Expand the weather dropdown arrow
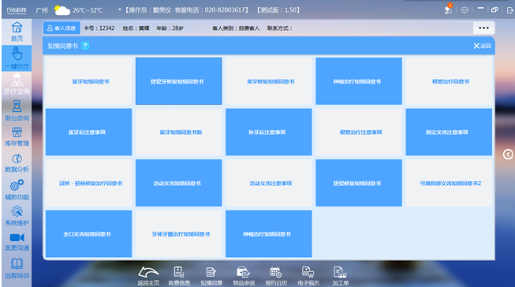Viewport: 515px width, 287px height. click(120, 9)
